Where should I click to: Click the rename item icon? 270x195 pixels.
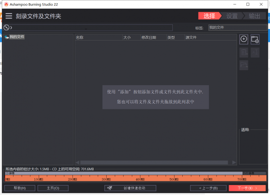(255, 52)
